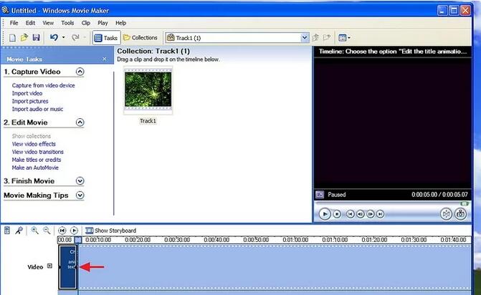This screenshot has height=295, width=481.
Task: Play the timeline
Action: [x=75, y=231]
